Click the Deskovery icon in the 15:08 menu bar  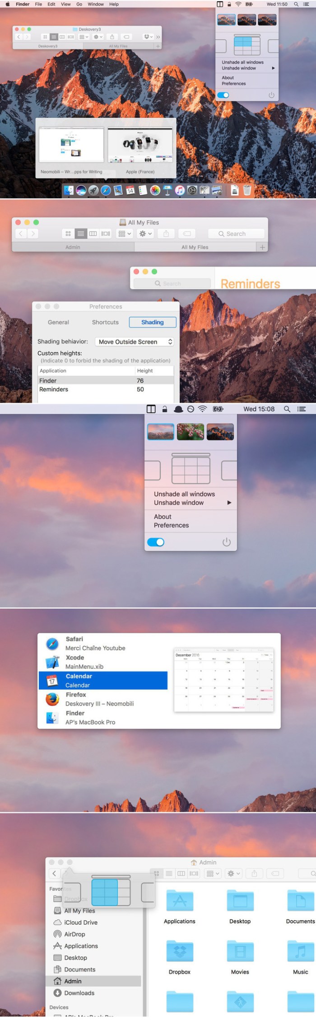[x=151, y=409]
